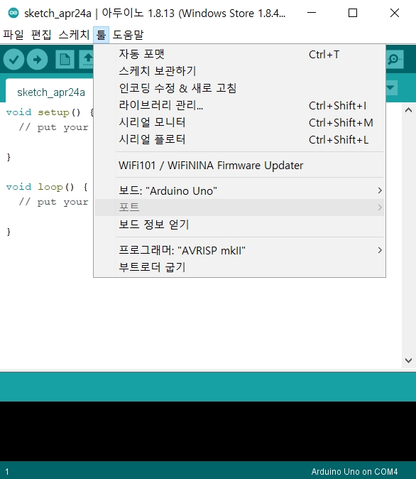Click the Arduino logo in title bar
Screen dimensions: 416x479
(x=13, y=13)
